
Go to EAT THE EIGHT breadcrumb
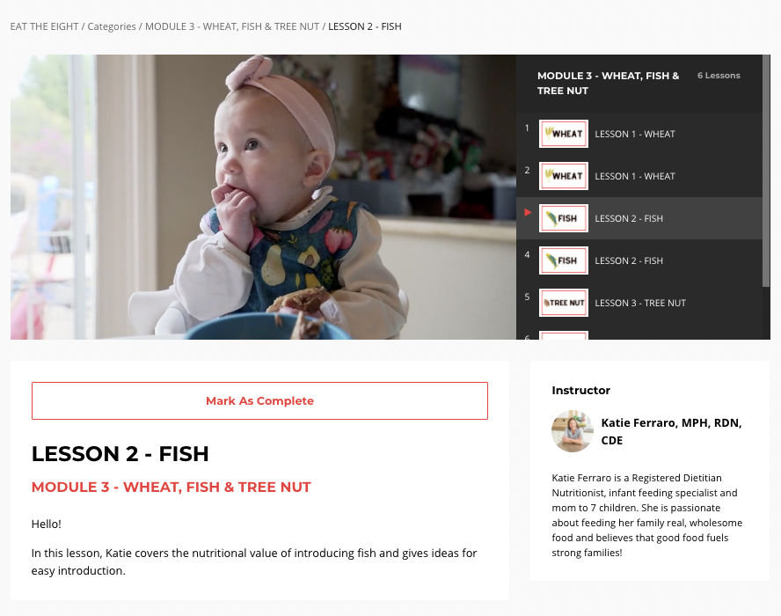pyautogui.click(x=44, y=26)
